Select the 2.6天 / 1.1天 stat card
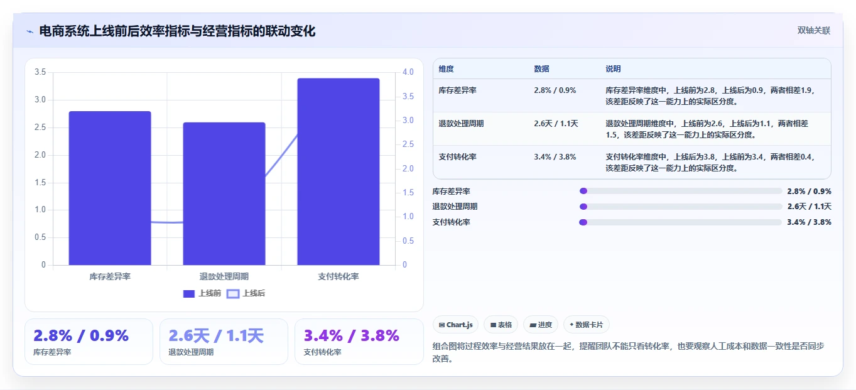The image size is (856, 390). 224,342
